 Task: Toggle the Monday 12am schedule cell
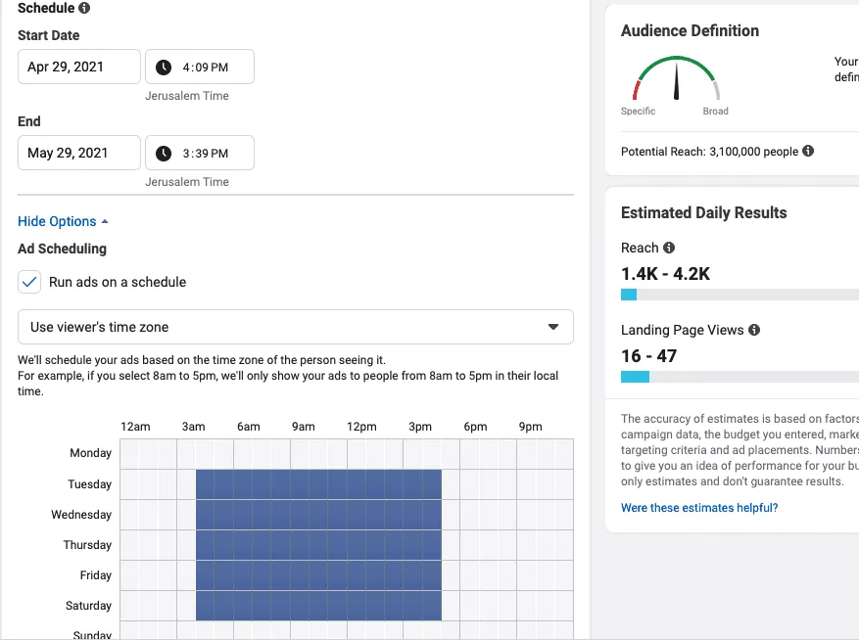[129, 454]
